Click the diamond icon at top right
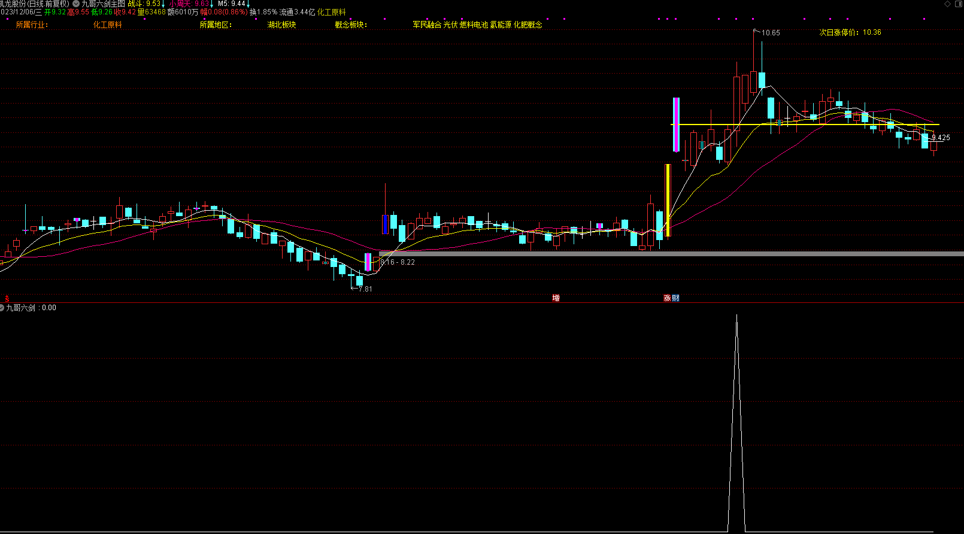964x534 pixels. 948,4
